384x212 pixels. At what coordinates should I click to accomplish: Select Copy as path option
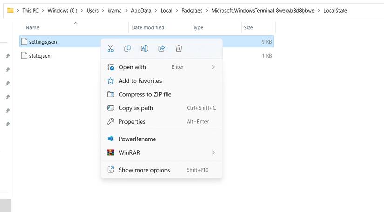pos(135,108)
